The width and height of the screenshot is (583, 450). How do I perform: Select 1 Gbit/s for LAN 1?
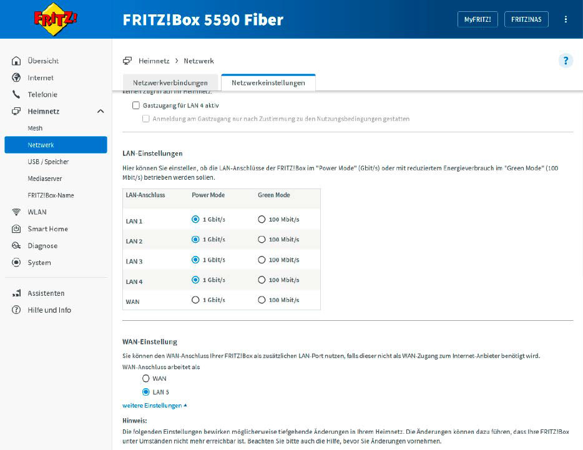click(195, 220)
